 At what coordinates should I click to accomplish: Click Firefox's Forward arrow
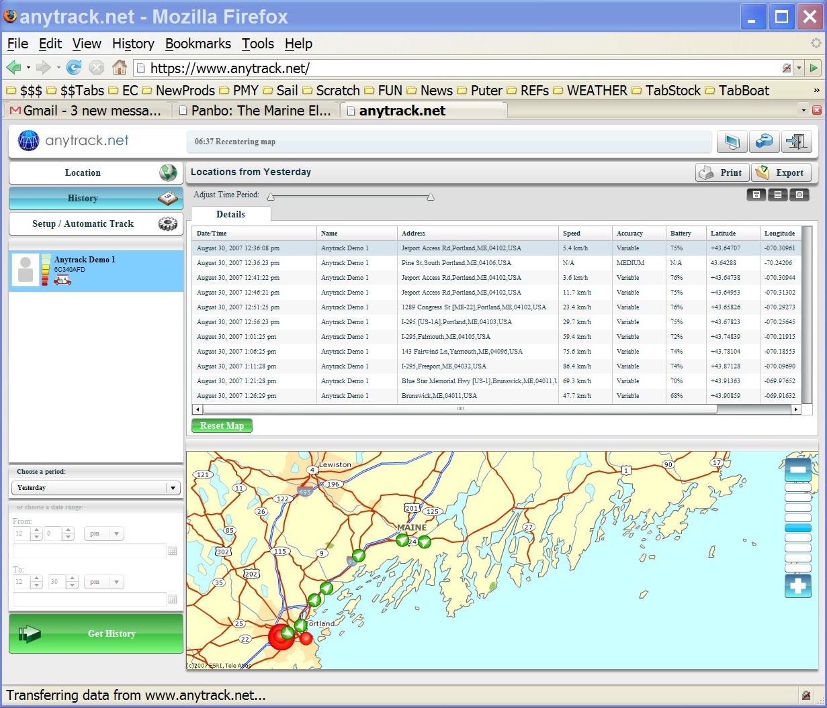(44, 67)
